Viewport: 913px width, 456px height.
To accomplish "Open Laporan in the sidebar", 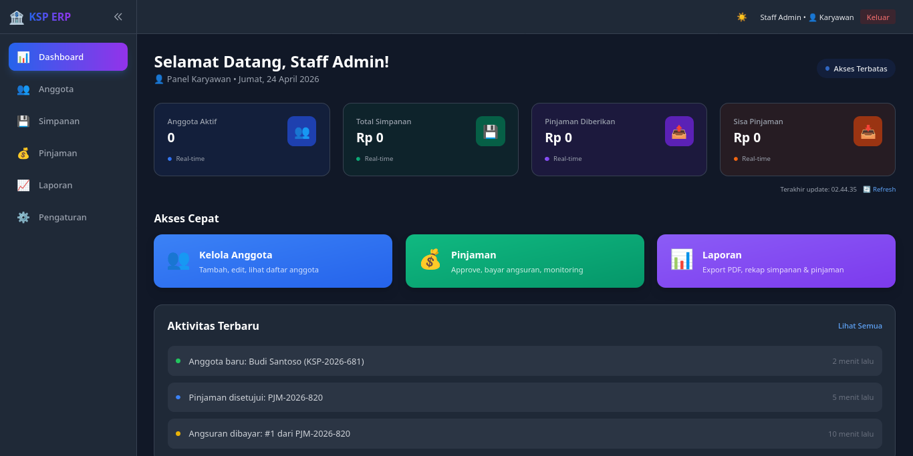I will (68, 185).
